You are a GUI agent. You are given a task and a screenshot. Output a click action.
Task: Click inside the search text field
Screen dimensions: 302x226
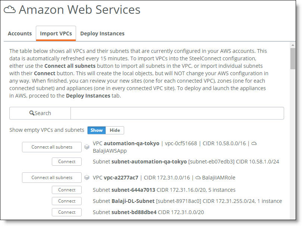point(177,113)
